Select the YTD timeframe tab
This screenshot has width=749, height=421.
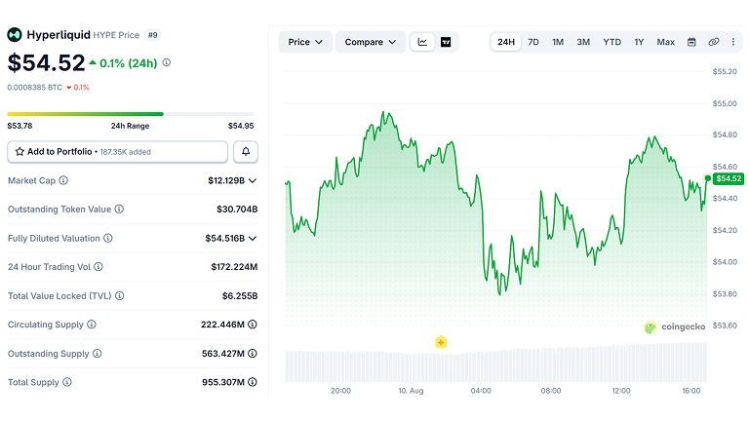611,42
